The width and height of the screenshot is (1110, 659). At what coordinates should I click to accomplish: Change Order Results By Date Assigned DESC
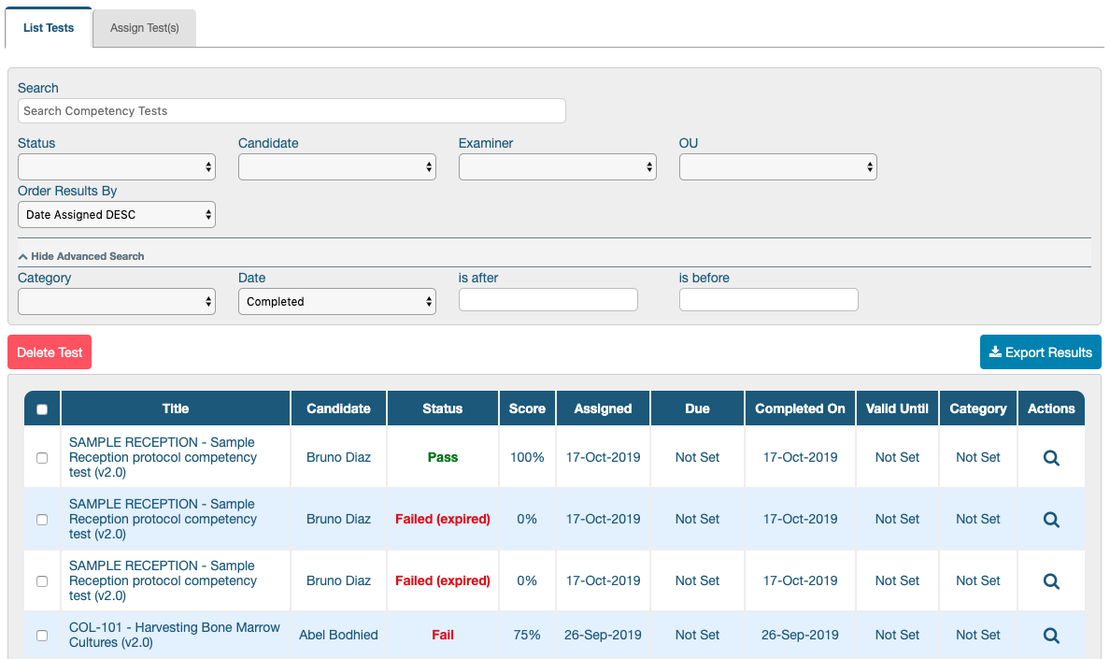coord(117,214)
